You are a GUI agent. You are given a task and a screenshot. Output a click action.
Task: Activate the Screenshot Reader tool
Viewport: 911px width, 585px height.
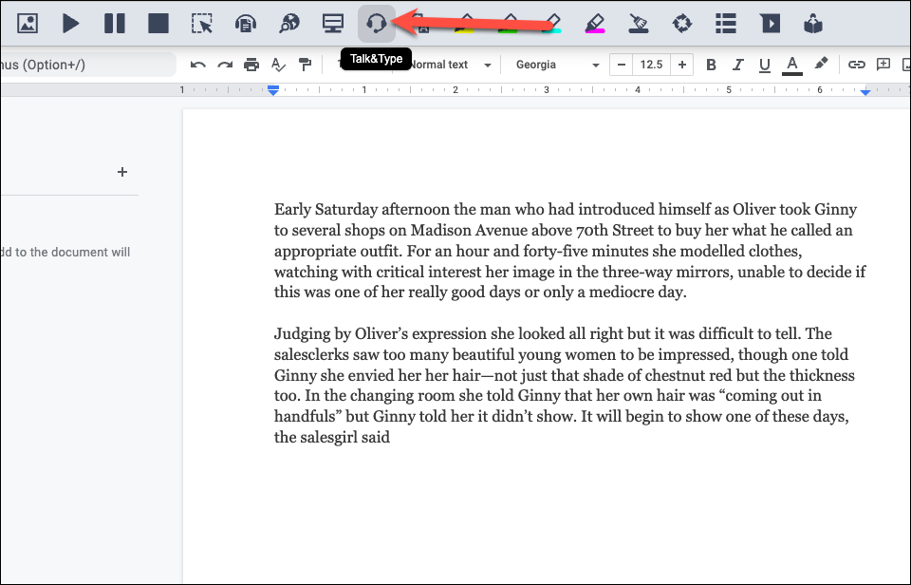pyautogui.click(x=201, y=24)
